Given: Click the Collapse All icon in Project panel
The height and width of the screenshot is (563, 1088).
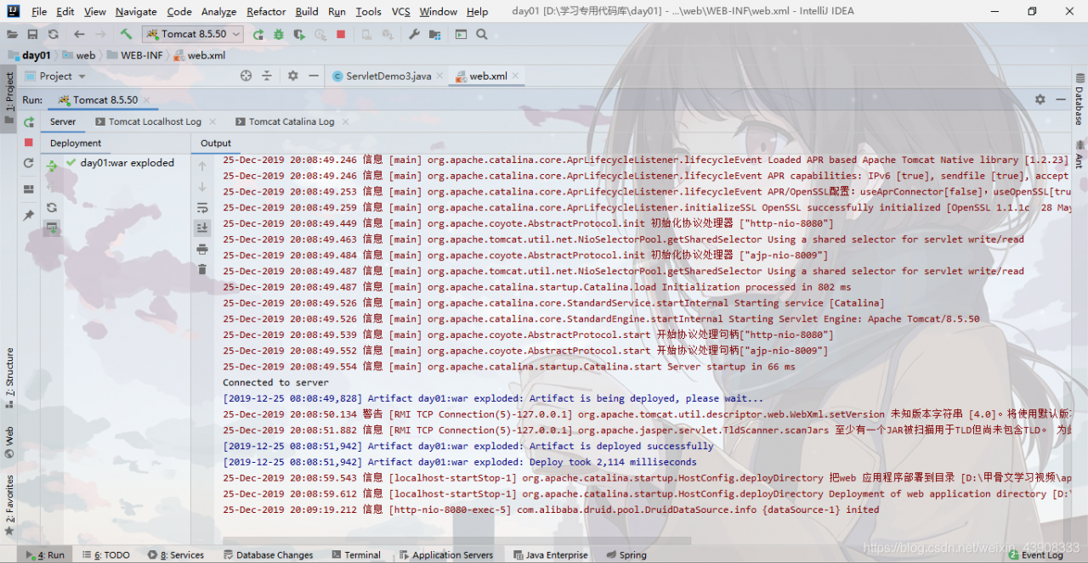Looking at the screenshot, I should pyautogui.click(x=266, y=76).
